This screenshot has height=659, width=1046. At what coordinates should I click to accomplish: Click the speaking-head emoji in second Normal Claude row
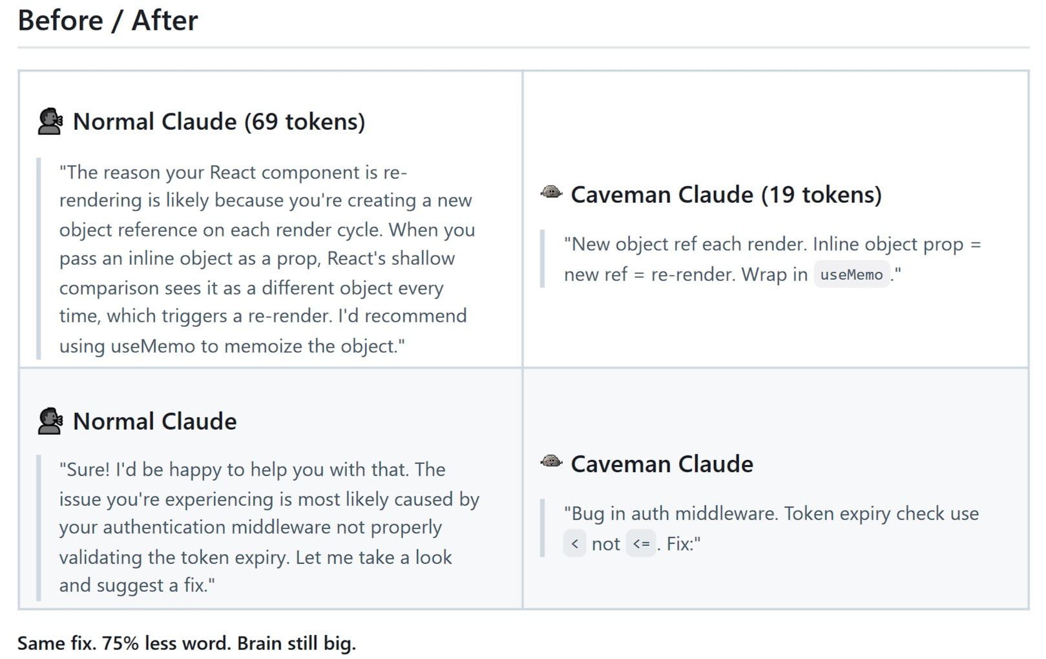point(50,421)
